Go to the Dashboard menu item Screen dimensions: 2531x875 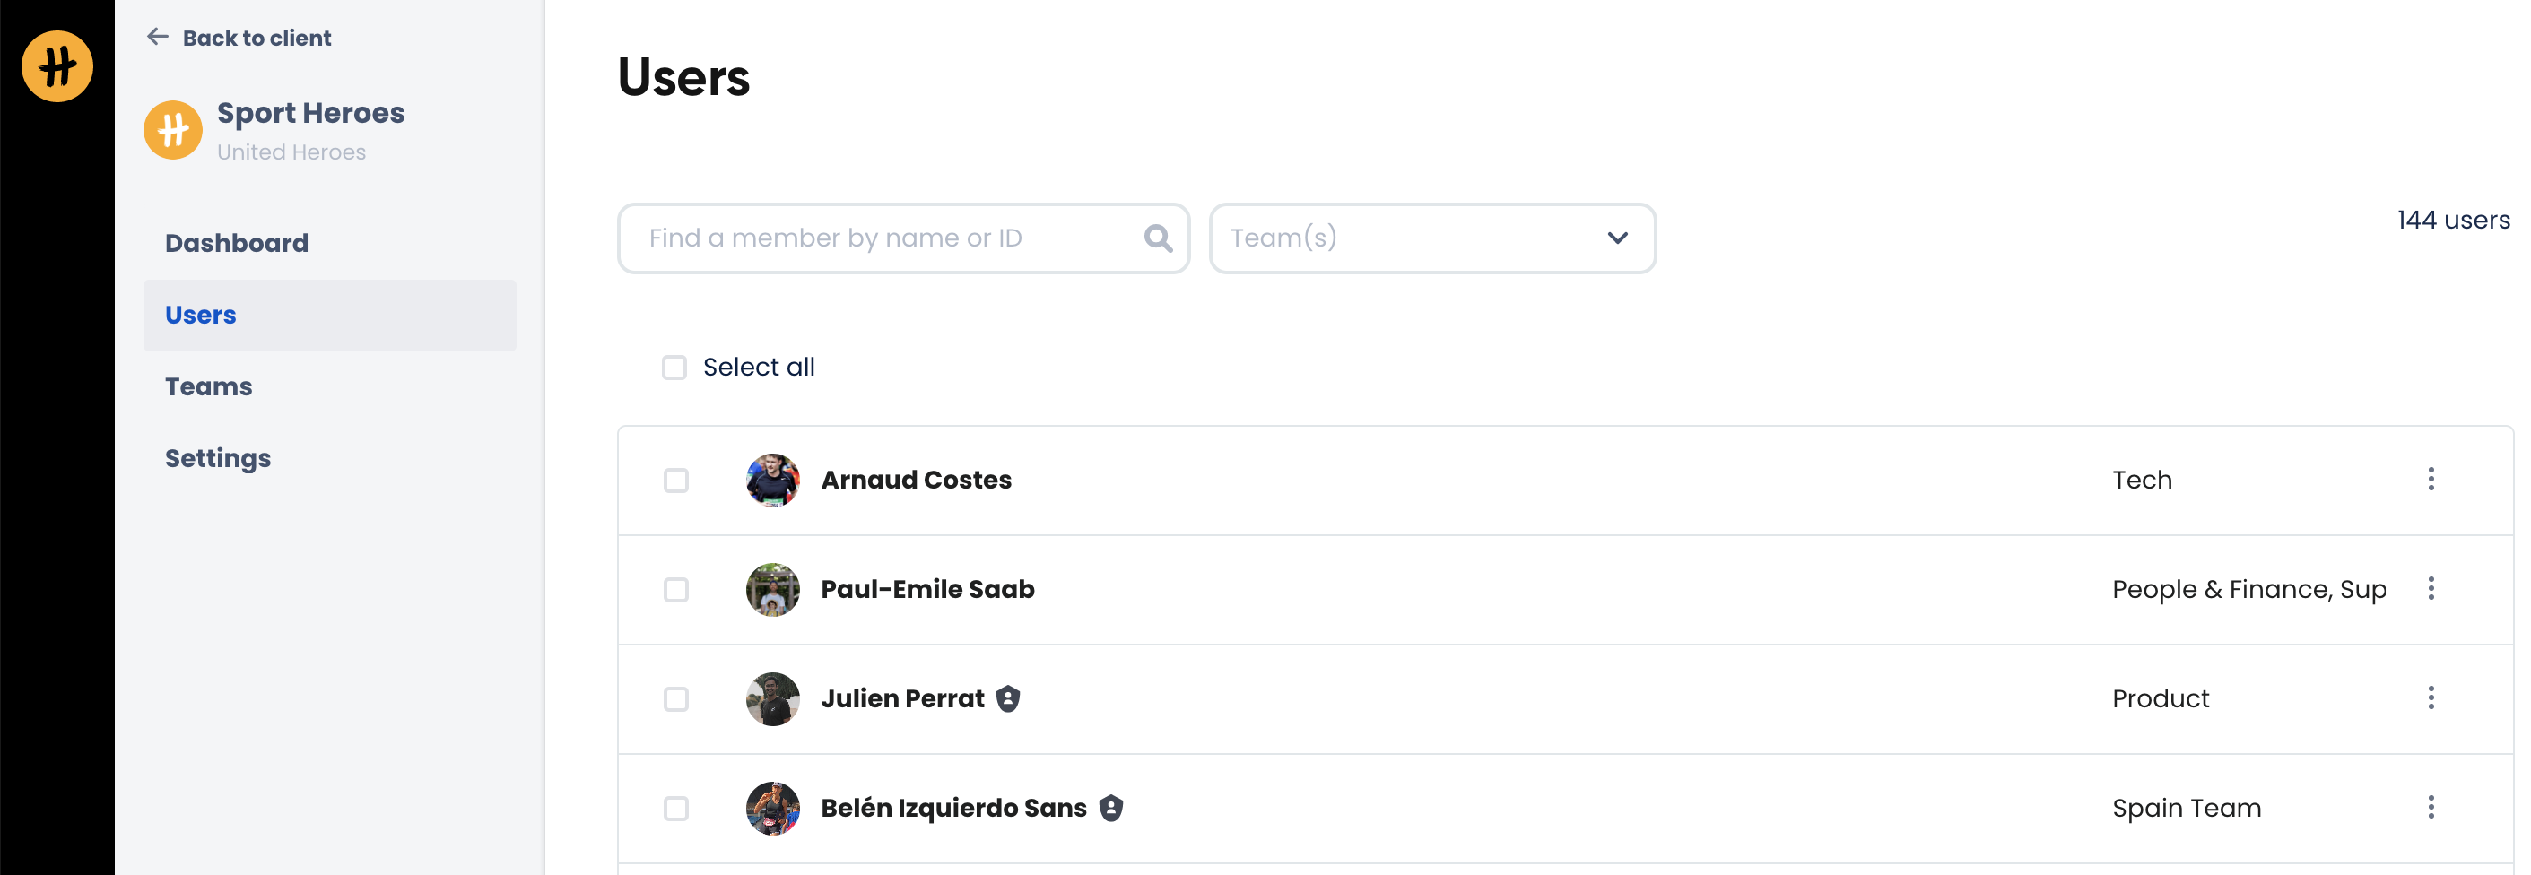coord(237,244)
